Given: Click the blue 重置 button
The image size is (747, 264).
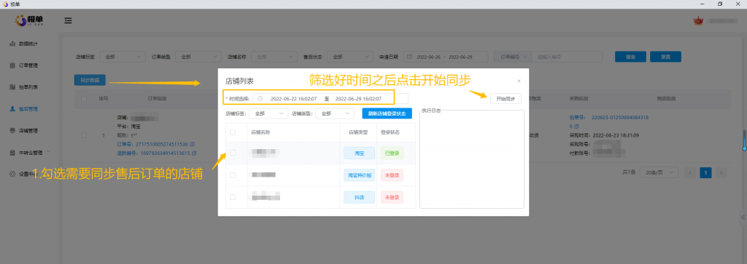Looking at the screenshot, I should tap(665, 57).
